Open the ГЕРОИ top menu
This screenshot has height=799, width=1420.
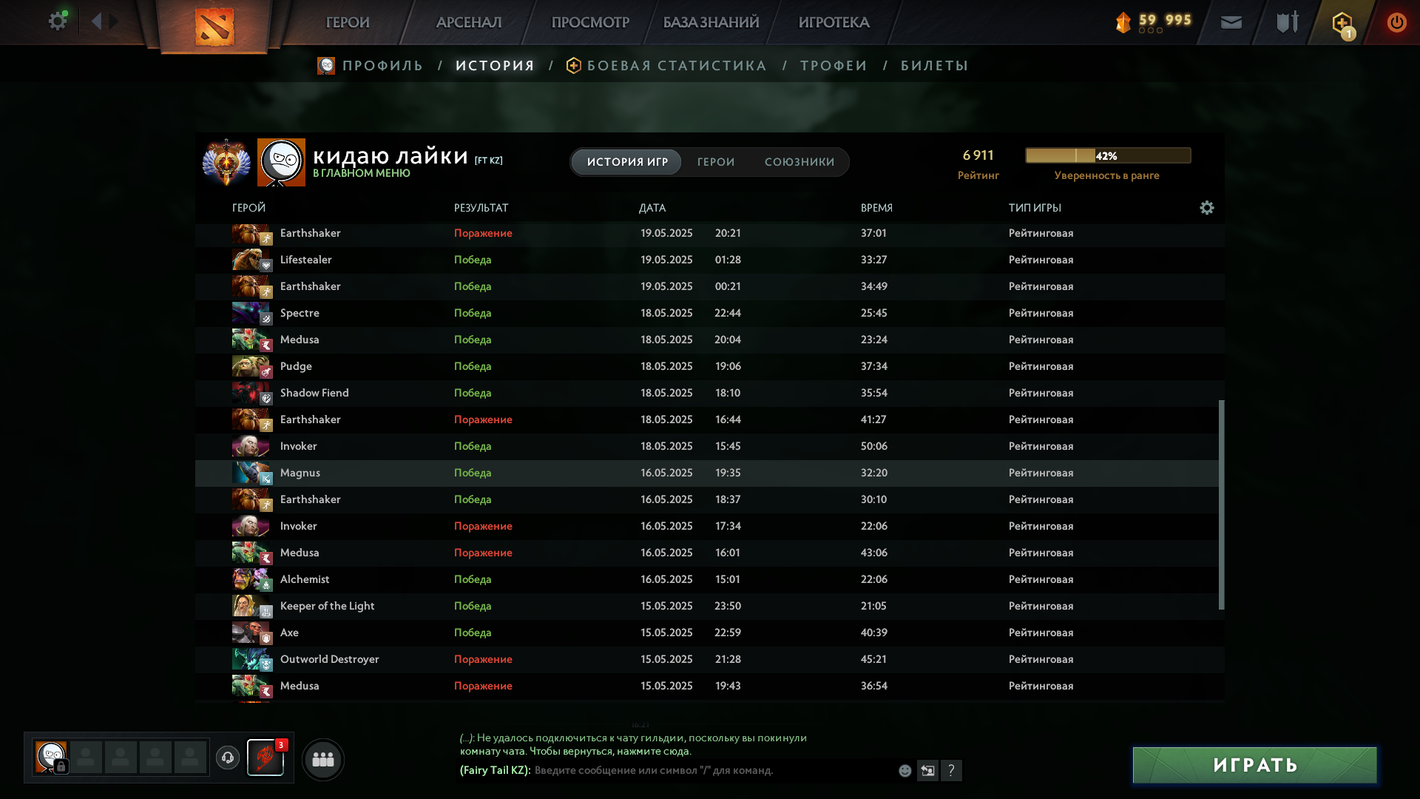[x=348, y=22]
